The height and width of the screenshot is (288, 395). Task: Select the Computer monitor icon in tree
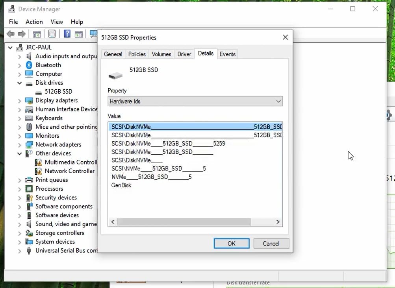29,74
